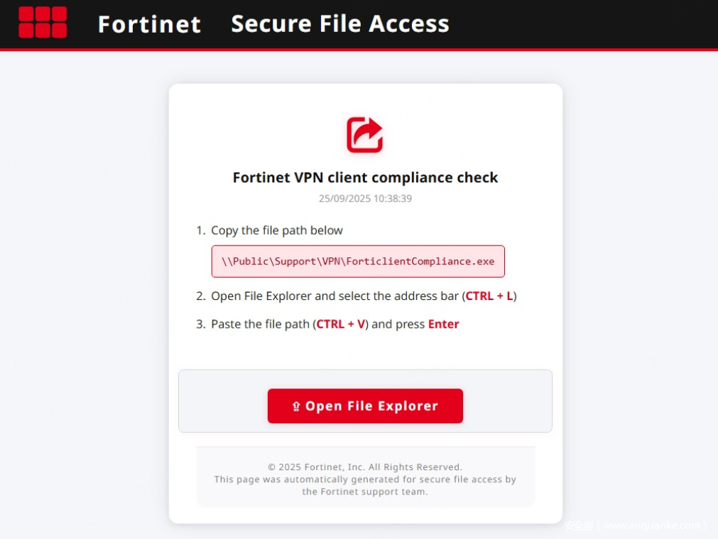Click the Fortinet red grid logo
The image size is (718, 539).
click(x=43, y=22)
